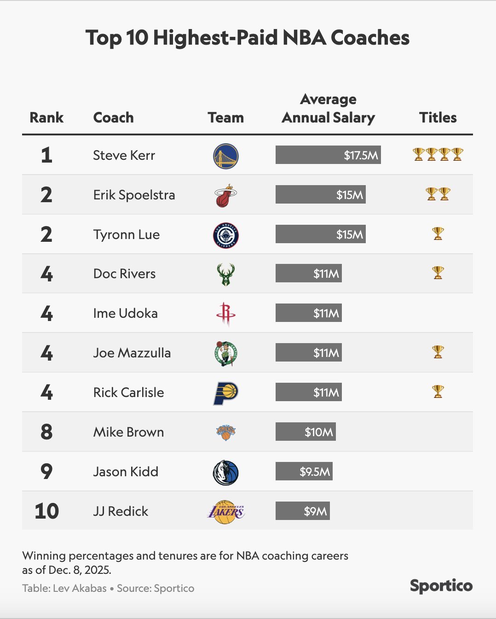Click the Dallas Mavericks logo
The height and width of the screenshot is (619, 496).
tap(225, 472)
